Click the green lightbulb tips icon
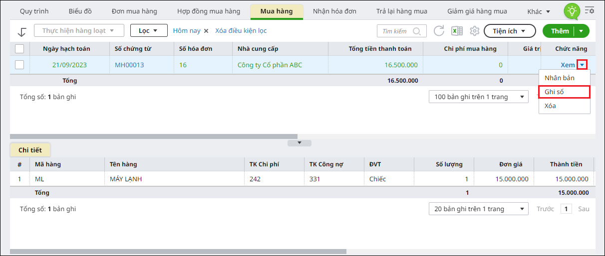605x256 pixels. pos(572,11)
